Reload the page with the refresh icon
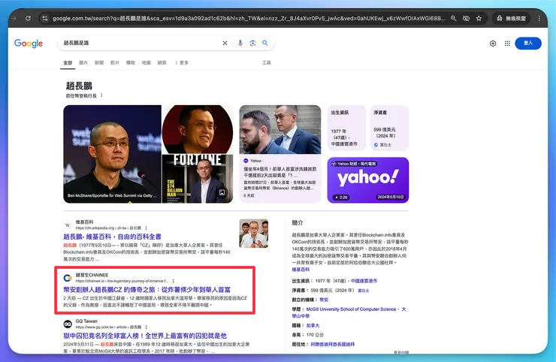Viewport: 556px width, 362px height. (x=28, y=18)
